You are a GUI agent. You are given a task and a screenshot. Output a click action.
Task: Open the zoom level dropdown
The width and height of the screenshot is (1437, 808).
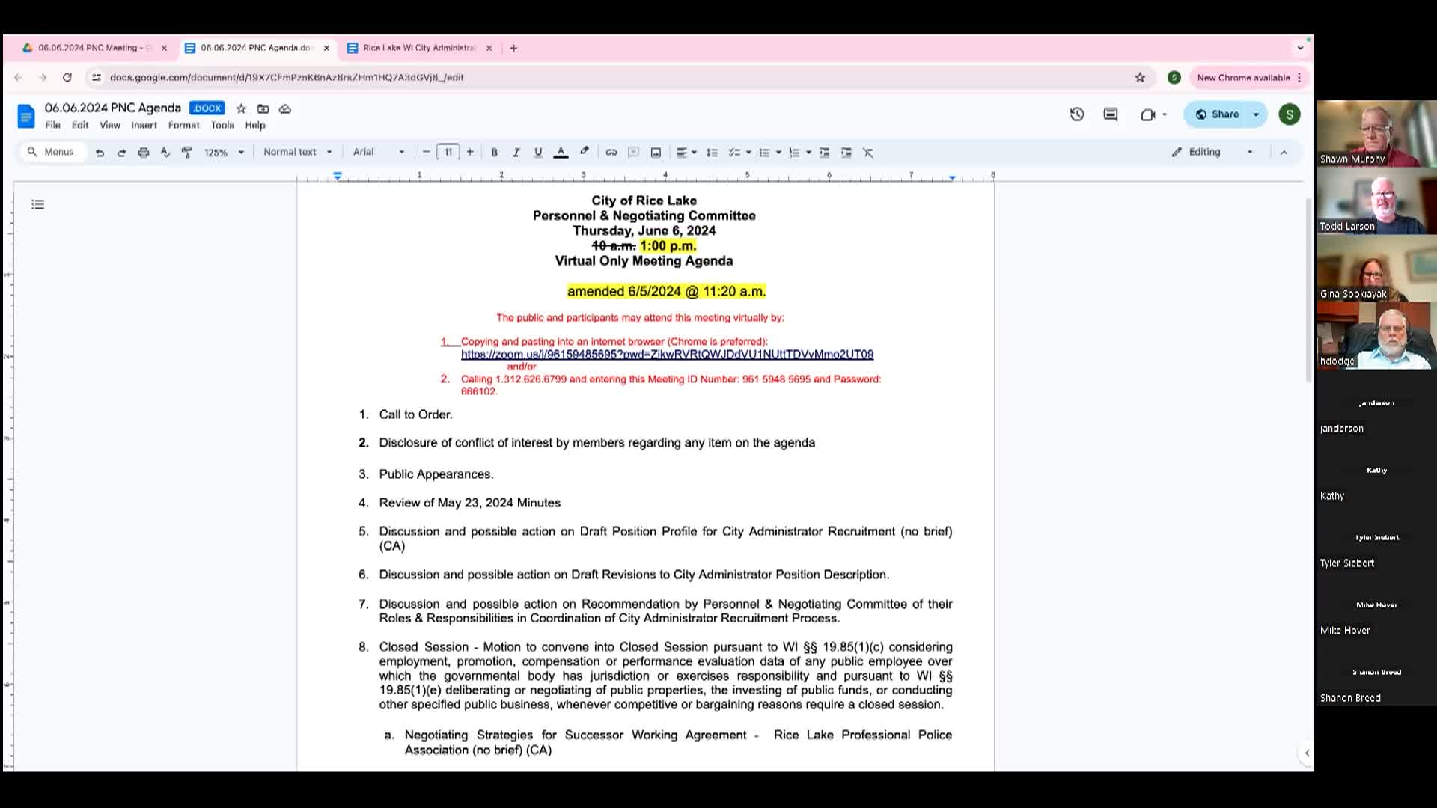coord(224,153)
